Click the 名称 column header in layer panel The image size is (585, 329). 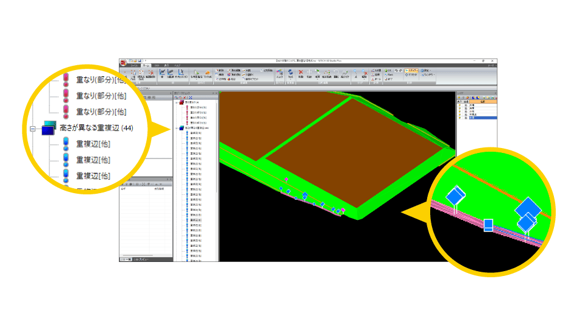point(483,102)
